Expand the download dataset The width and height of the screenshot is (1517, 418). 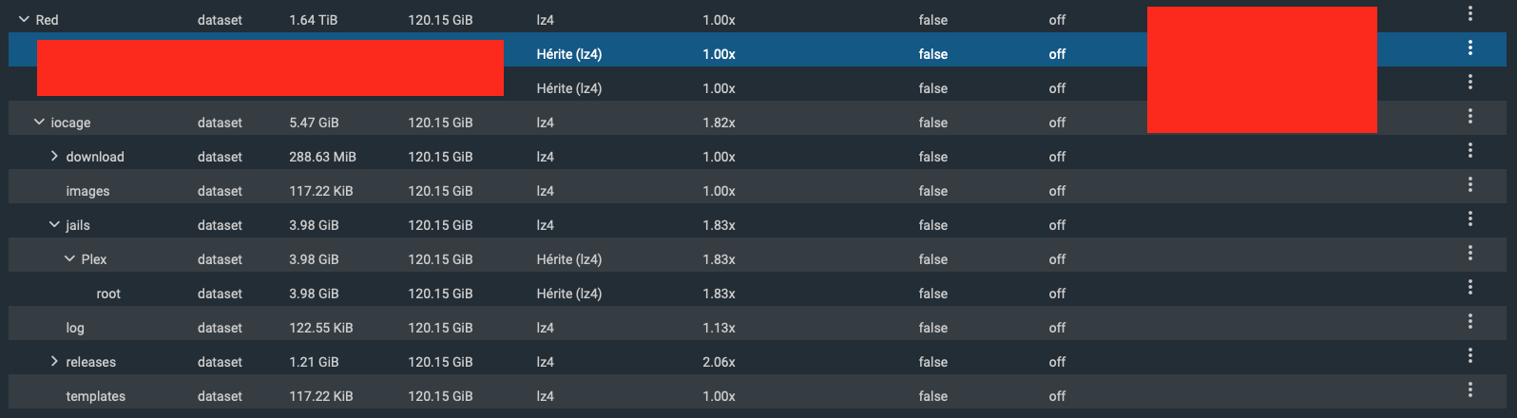[54, 156]
